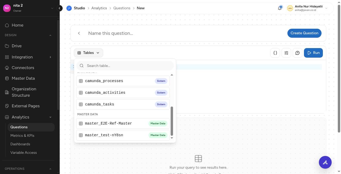Image resolution: width=341 pixels, height=174 pixels.
Task: Collapse the DESIGN section
Action: 50,35
